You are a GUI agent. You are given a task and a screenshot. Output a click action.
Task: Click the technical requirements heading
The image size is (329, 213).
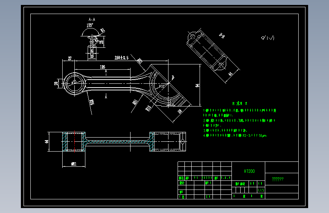click(x=239, y=103)
